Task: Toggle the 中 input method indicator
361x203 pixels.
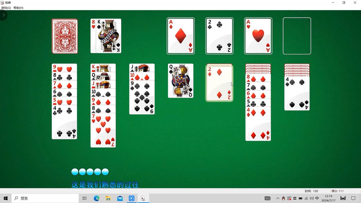Action: [x=317, y=198]
